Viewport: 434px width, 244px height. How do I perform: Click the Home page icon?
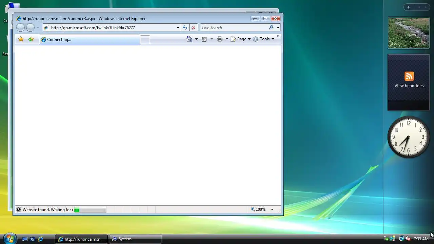(x=189, y=39)
